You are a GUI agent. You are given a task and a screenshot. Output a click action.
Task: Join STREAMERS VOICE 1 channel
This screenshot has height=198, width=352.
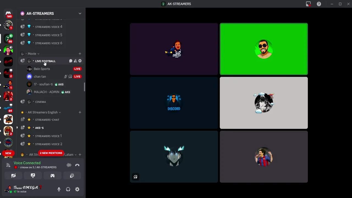[51, 136]
